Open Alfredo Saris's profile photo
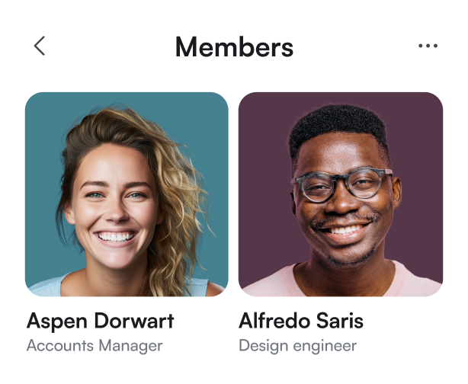 coord(341,194)
